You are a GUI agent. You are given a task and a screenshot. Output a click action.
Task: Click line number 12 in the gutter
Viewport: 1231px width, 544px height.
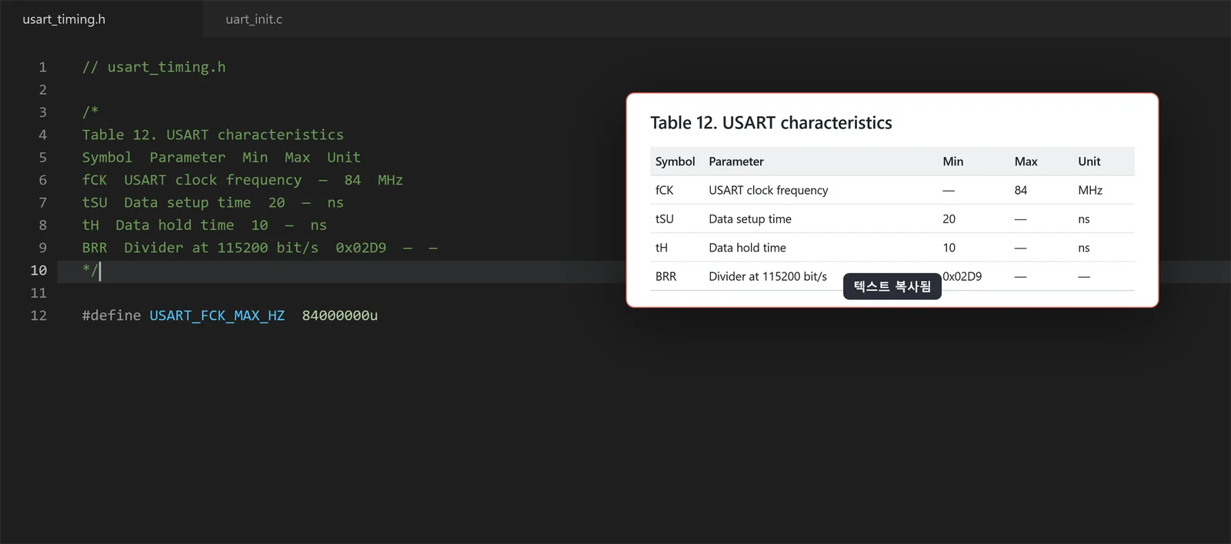[38, 315]
